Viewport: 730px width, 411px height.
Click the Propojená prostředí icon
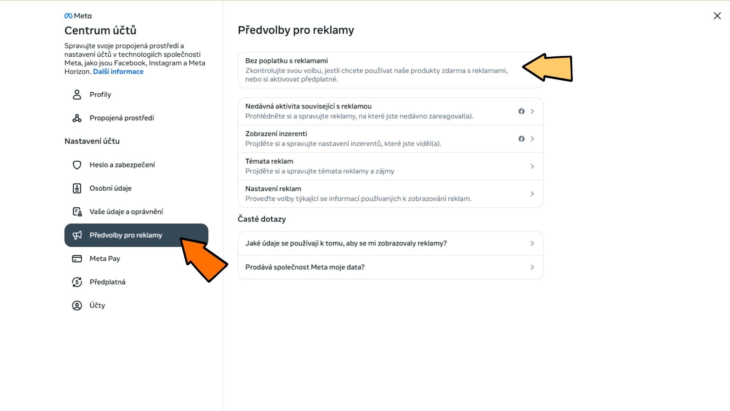tap(77, 118)
